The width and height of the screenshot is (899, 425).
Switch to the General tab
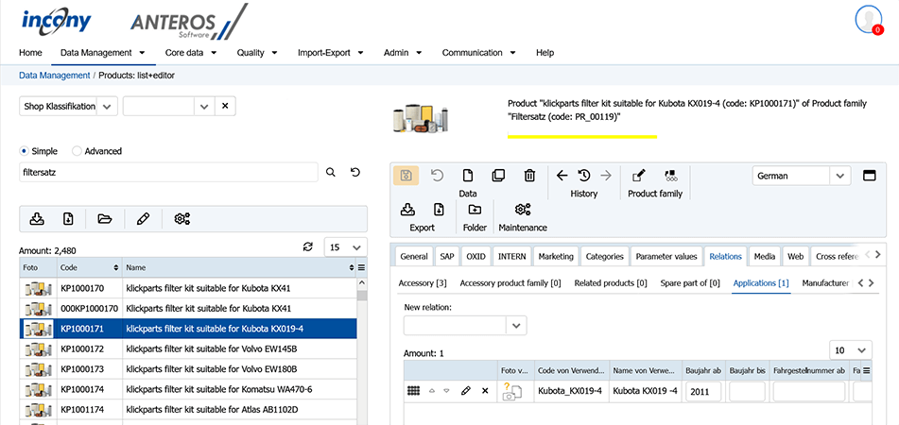click(x=414, y=257)
